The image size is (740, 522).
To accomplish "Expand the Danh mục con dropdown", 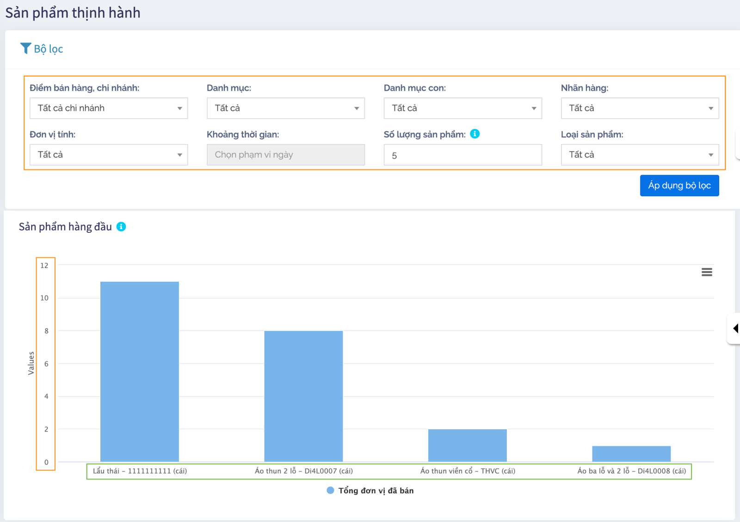I will click(462, 108).
